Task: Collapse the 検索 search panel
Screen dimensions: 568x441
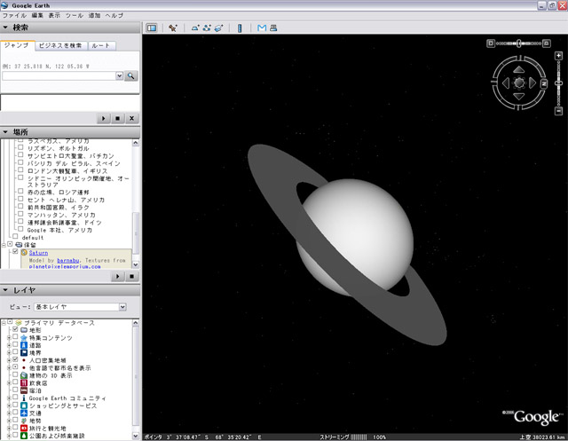Action: click(5, 28)
